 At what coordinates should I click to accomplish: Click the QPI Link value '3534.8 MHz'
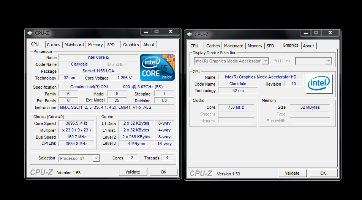[76, 144]
